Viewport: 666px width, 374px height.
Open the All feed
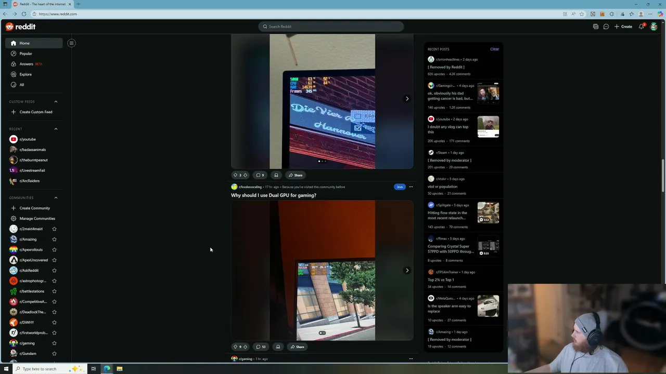point(34,85)
